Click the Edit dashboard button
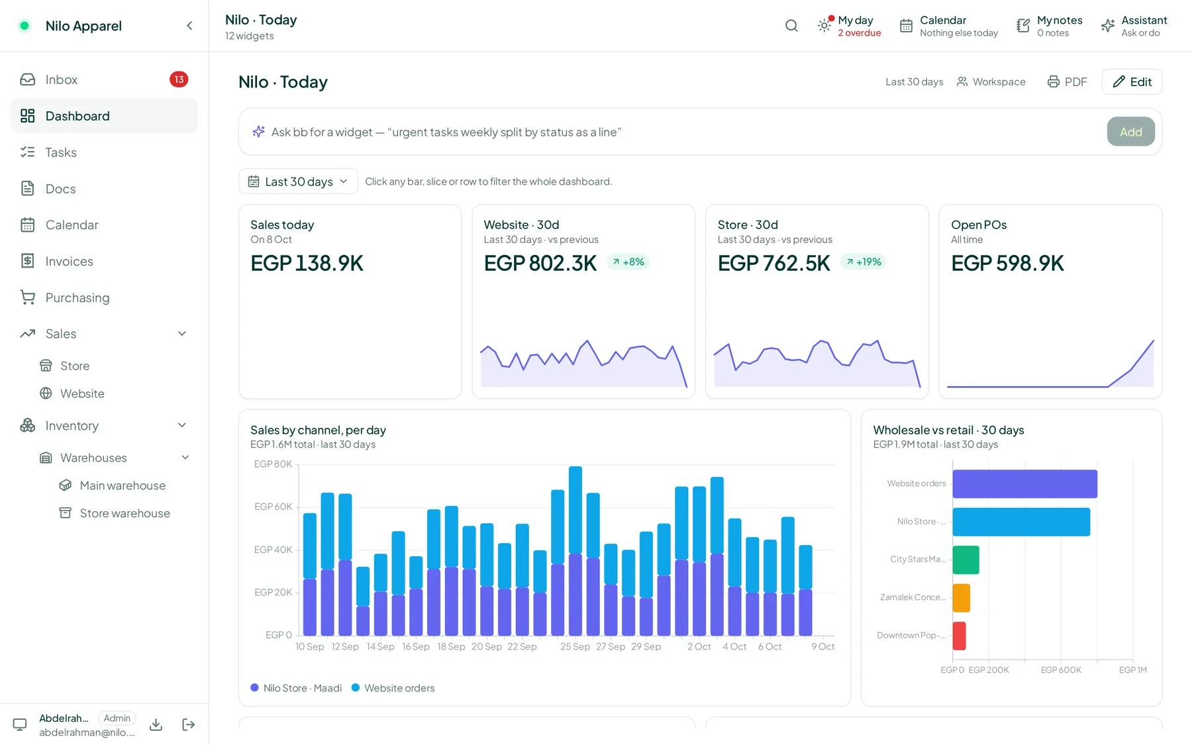The image size is (1192, 745). 1132,81
